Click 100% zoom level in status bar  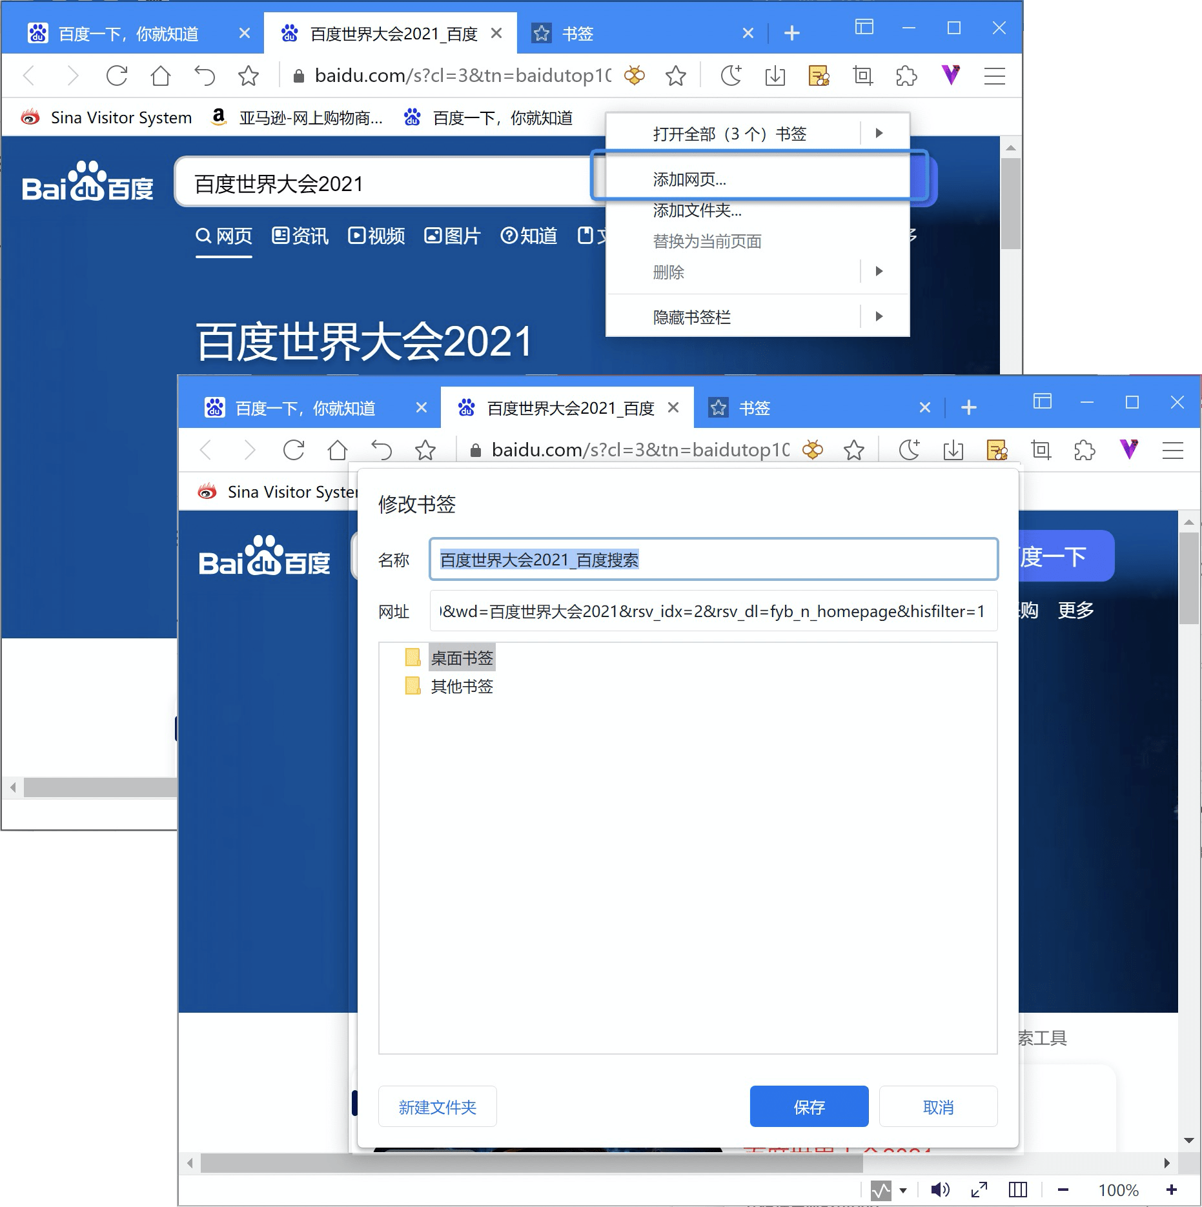point(1118,1190)
